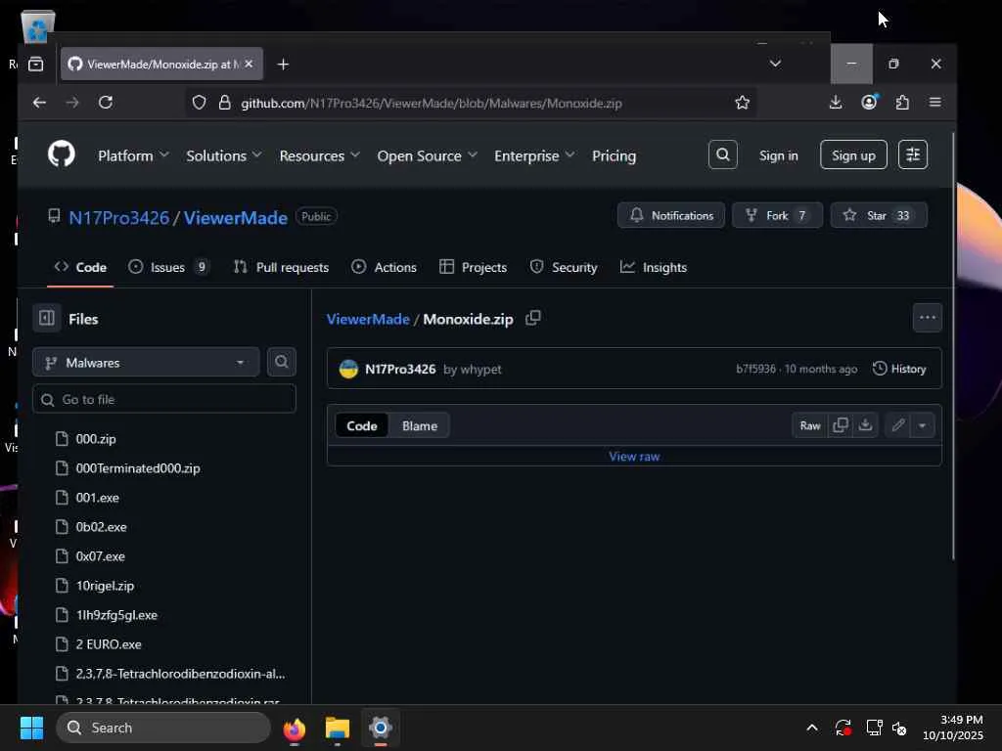1002x751 pixels.
Task: Copy raw file contents icon
Action: point(841,425)
